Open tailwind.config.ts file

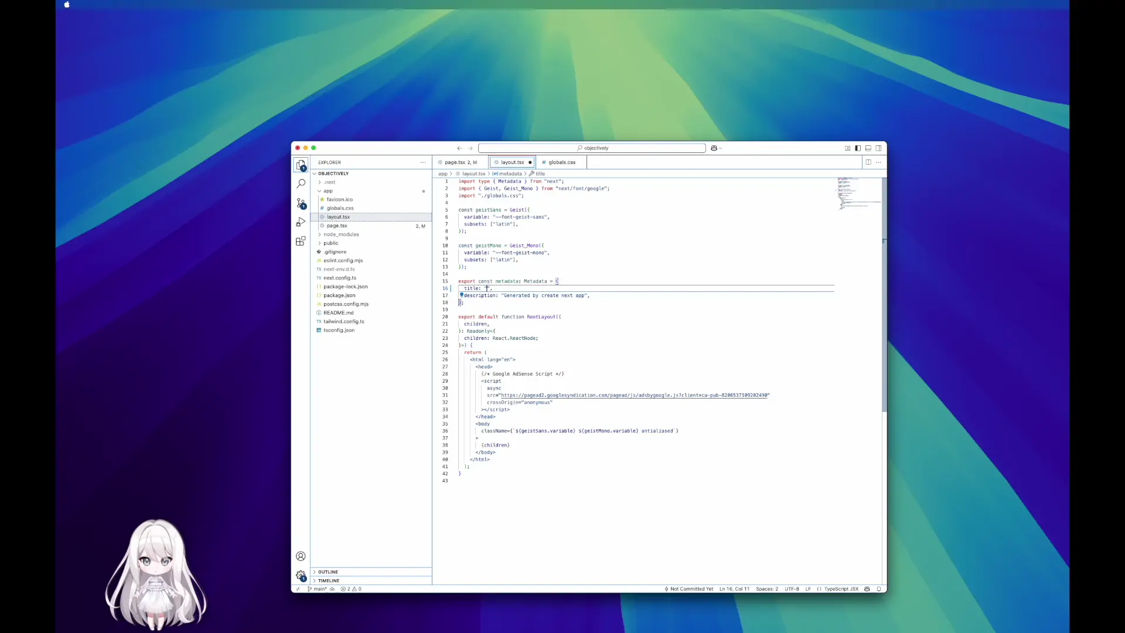371,322
